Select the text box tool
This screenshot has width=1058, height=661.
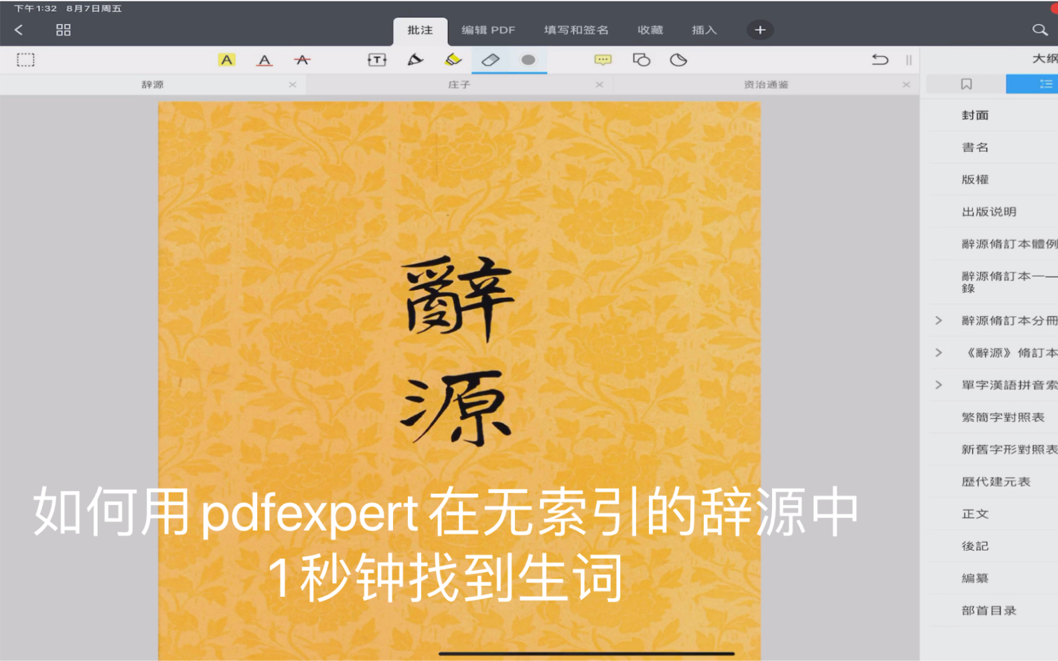377,60
